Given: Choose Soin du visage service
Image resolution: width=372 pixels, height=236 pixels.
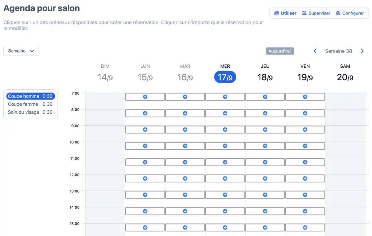Looking at the screenshot, I should pos(30,112).
